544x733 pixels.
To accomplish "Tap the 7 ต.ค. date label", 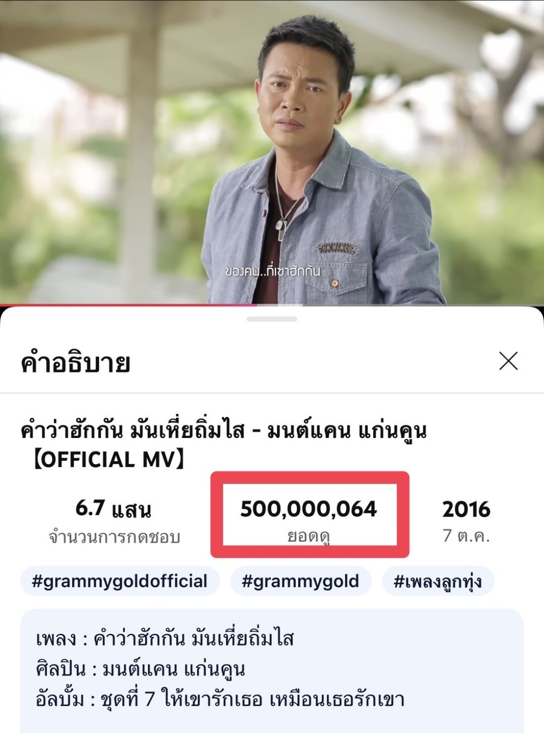I will pyautogui.click(x=466, y=536).
